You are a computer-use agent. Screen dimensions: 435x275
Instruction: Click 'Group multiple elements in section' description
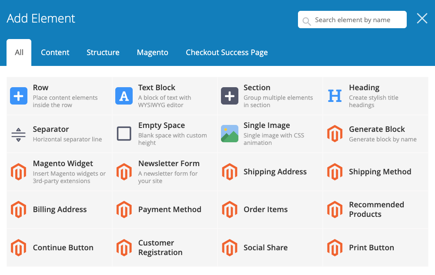pos(278,101)
